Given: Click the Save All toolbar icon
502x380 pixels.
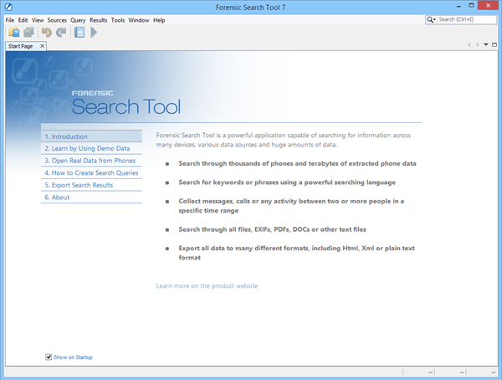Looking at the screenshot, I should [x=28, y=33].
